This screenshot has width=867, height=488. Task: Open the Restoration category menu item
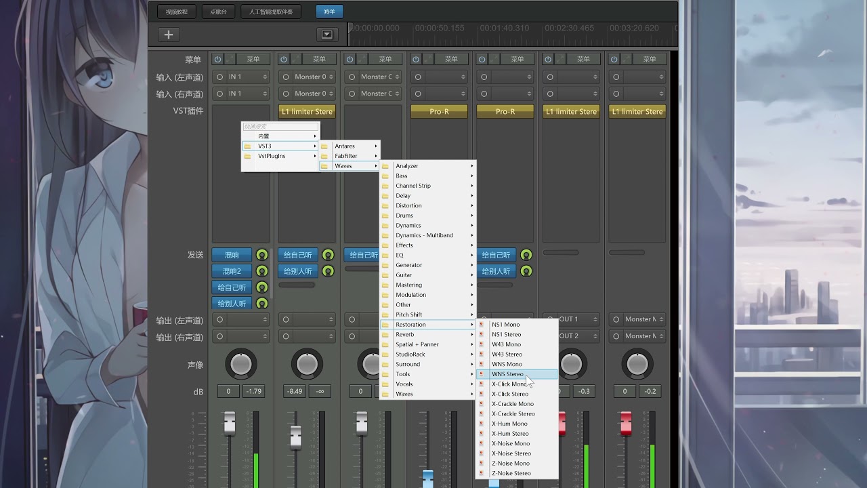[x=427, y=325]
